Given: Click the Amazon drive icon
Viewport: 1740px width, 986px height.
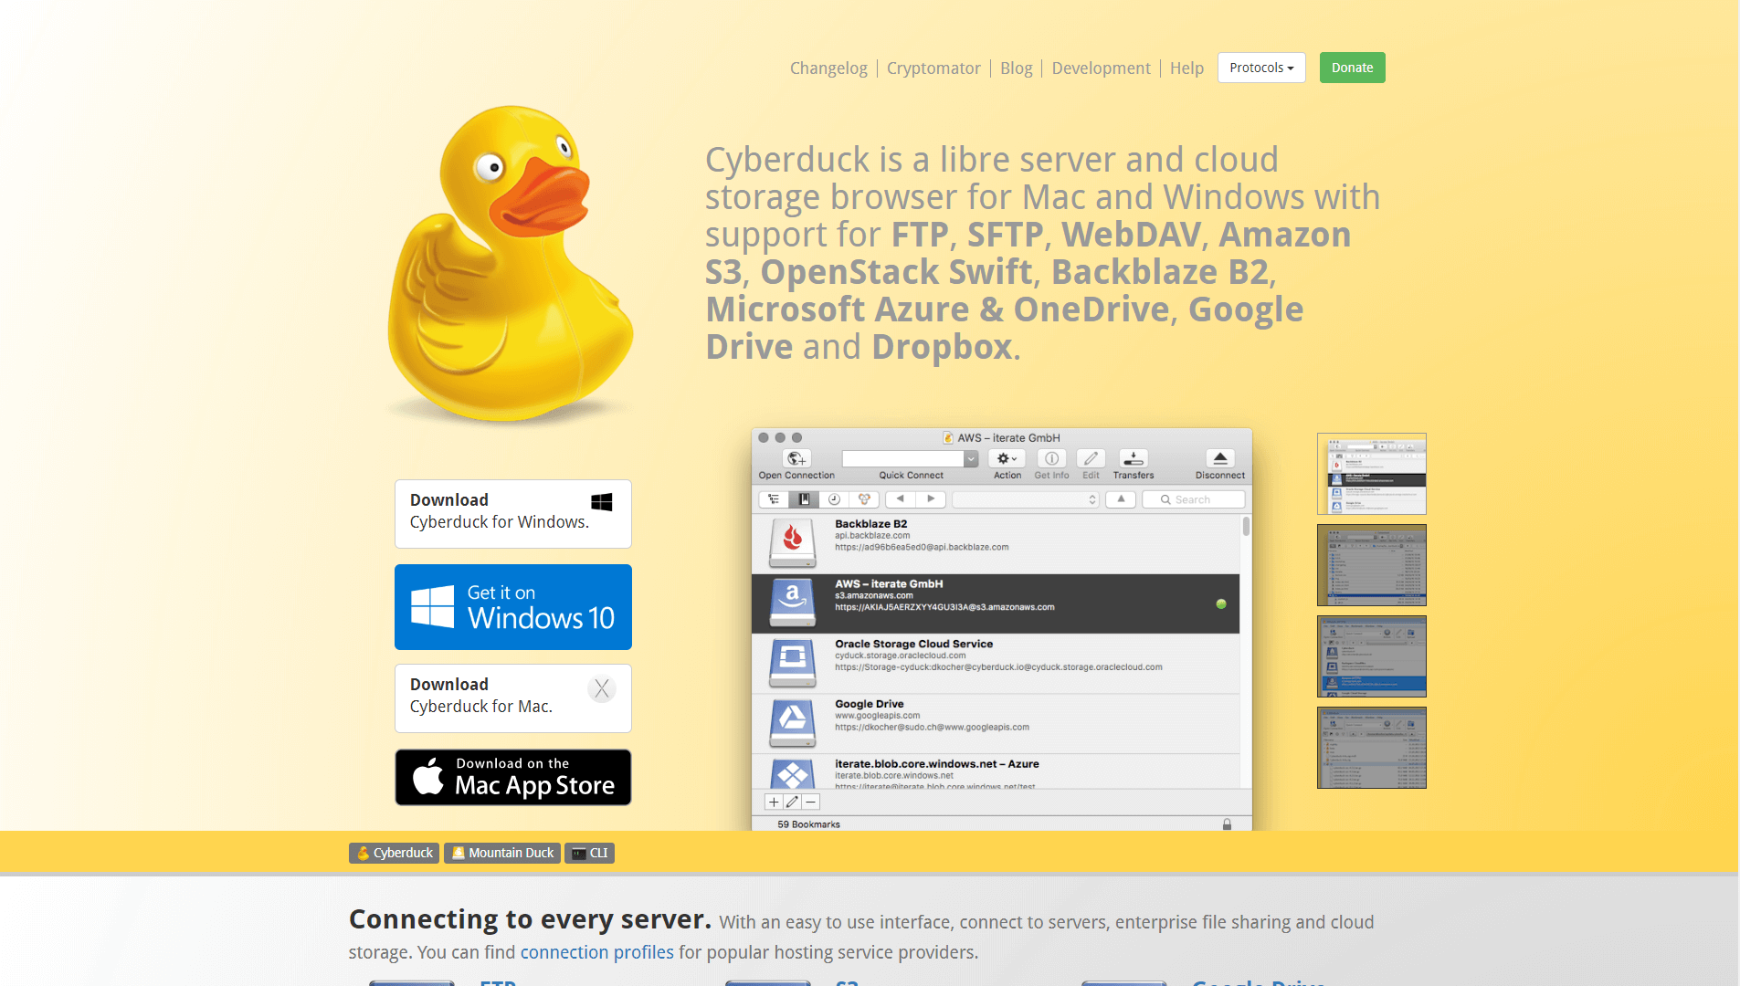Looking at the screenshot, I should 793,603.
